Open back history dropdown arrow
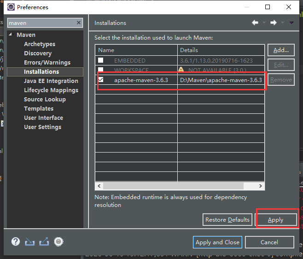The width and height of the screenshot is (303, 259). coord(264,23)
